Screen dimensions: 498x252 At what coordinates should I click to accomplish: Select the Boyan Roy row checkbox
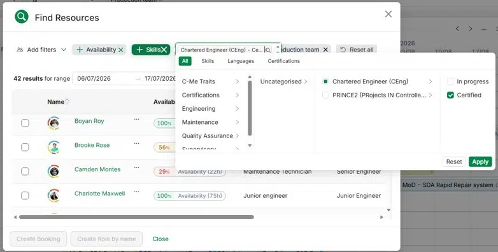click(x=25, y=123)
